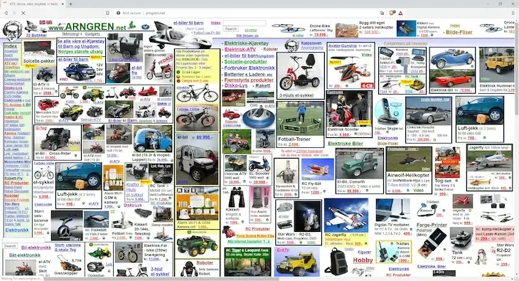This screenshot has height=281, width=519.
Task: Bookmark the page using the bookmark icon
Action: pos(107,13)
